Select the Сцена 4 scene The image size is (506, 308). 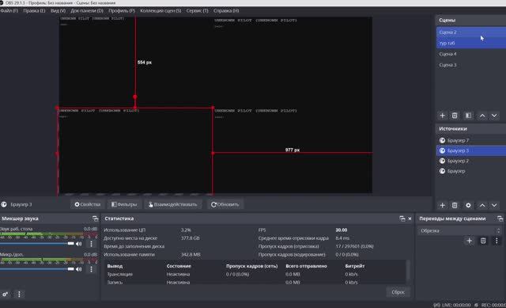tap(471, 54)
